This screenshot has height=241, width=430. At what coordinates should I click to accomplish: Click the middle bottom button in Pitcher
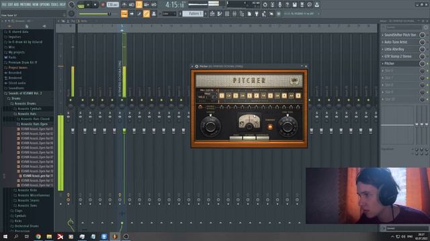[249, 137]
